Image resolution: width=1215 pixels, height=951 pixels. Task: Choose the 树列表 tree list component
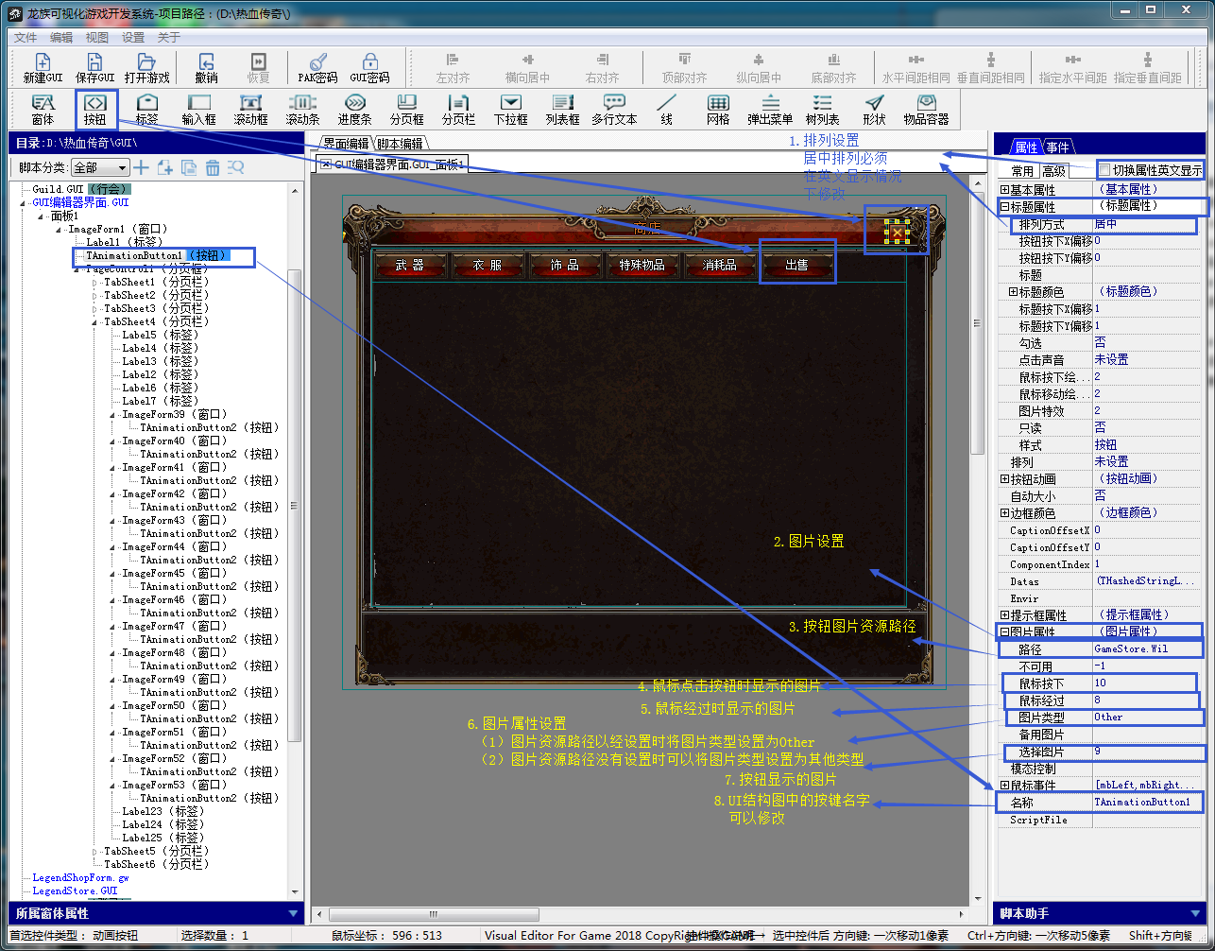coord(822,110)
